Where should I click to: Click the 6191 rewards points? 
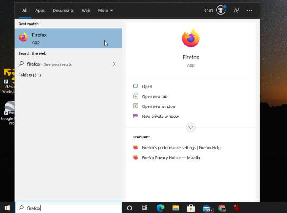(x=208, y=11)
